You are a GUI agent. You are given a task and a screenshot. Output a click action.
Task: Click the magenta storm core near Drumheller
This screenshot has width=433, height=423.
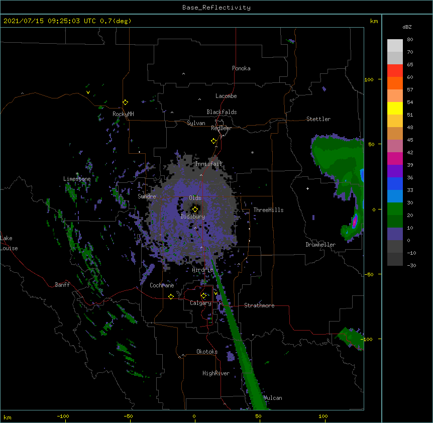point(355,221)
